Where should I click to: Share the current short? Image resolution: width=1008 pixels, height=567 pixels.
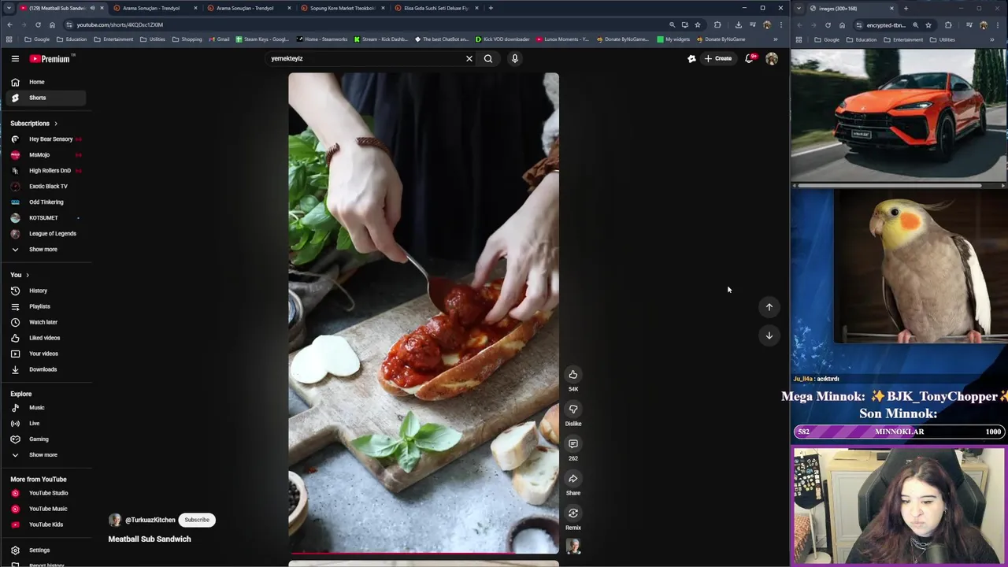573,479
